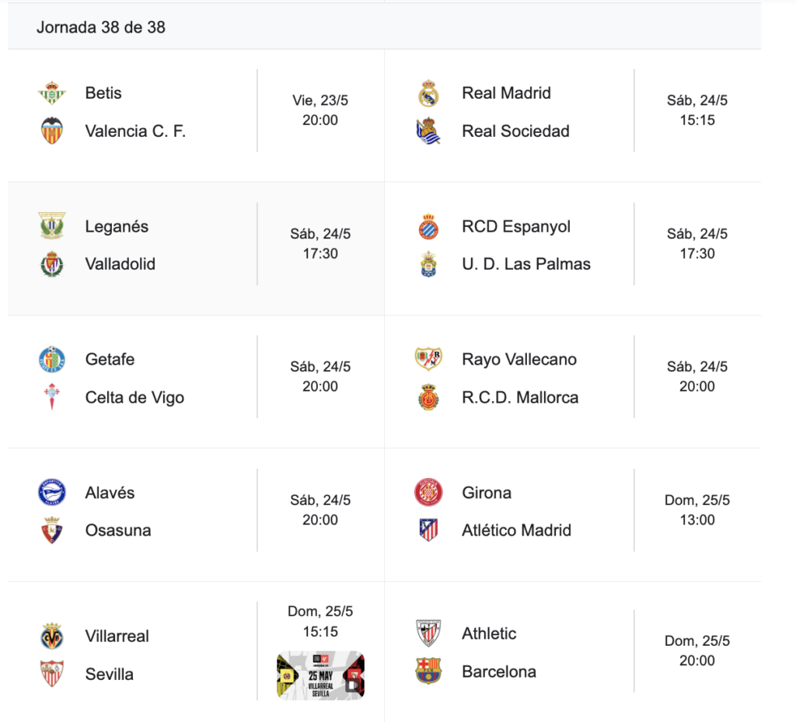796x722 pixels.
Task: Click the Rayo Vallecano crest
Action: point(428,359)
